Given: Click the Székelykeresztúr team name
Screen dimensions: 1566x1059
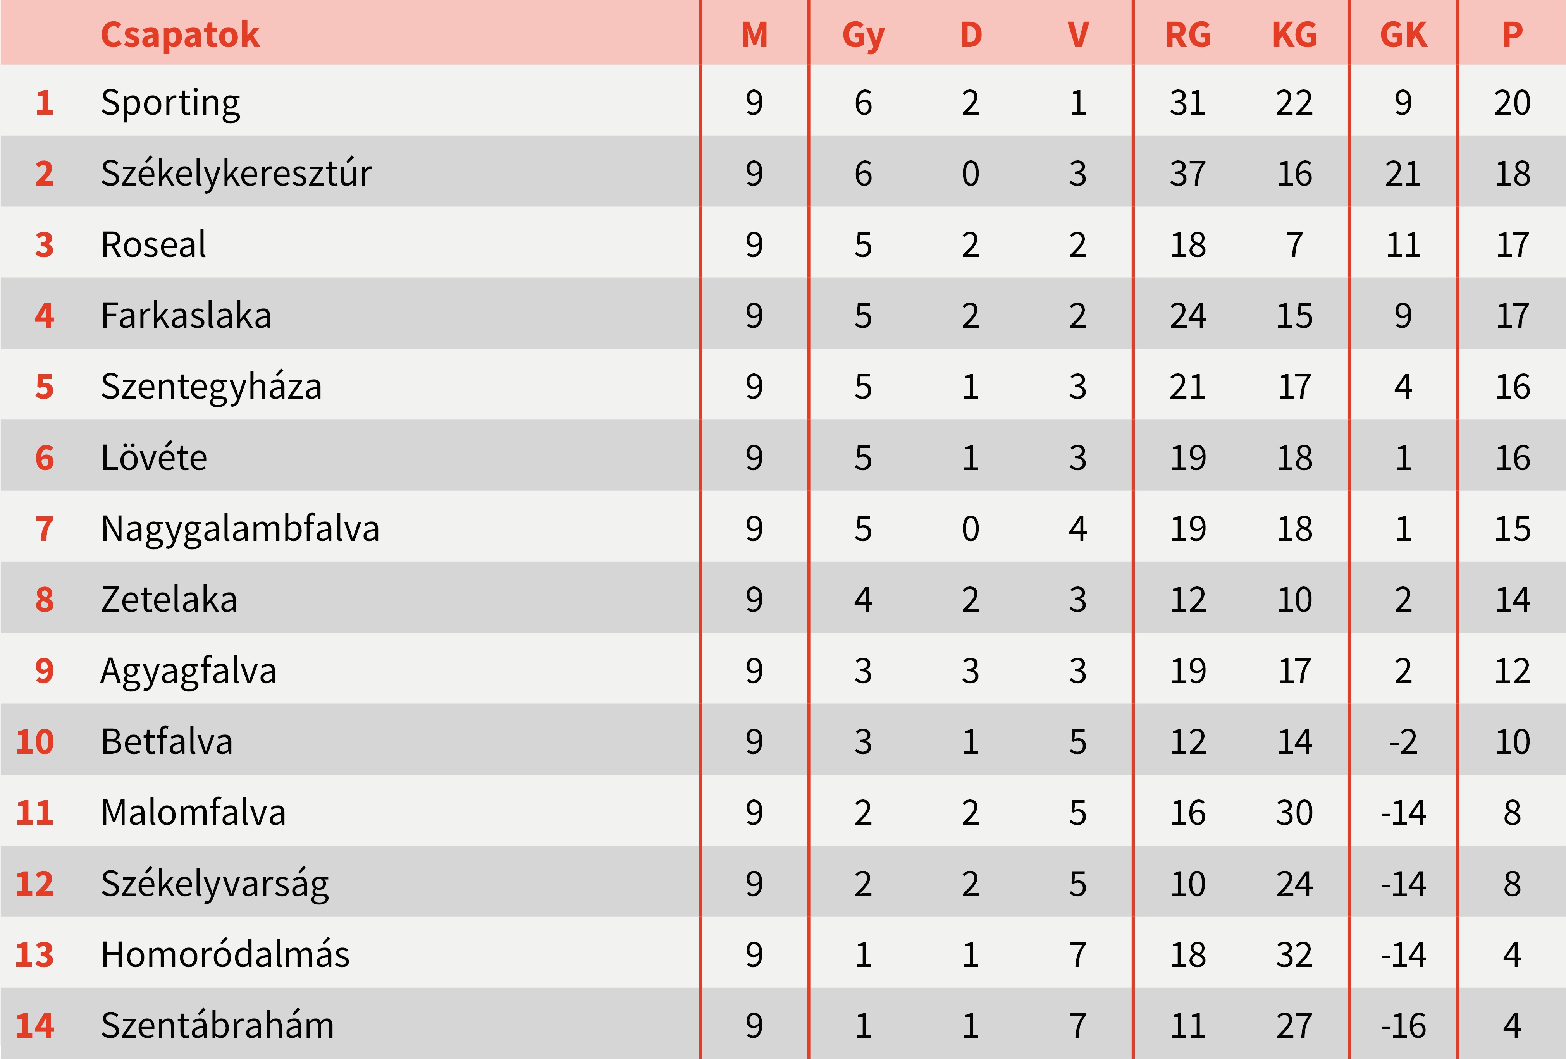Looking at the screenshot, I should [x=236, y=174].
